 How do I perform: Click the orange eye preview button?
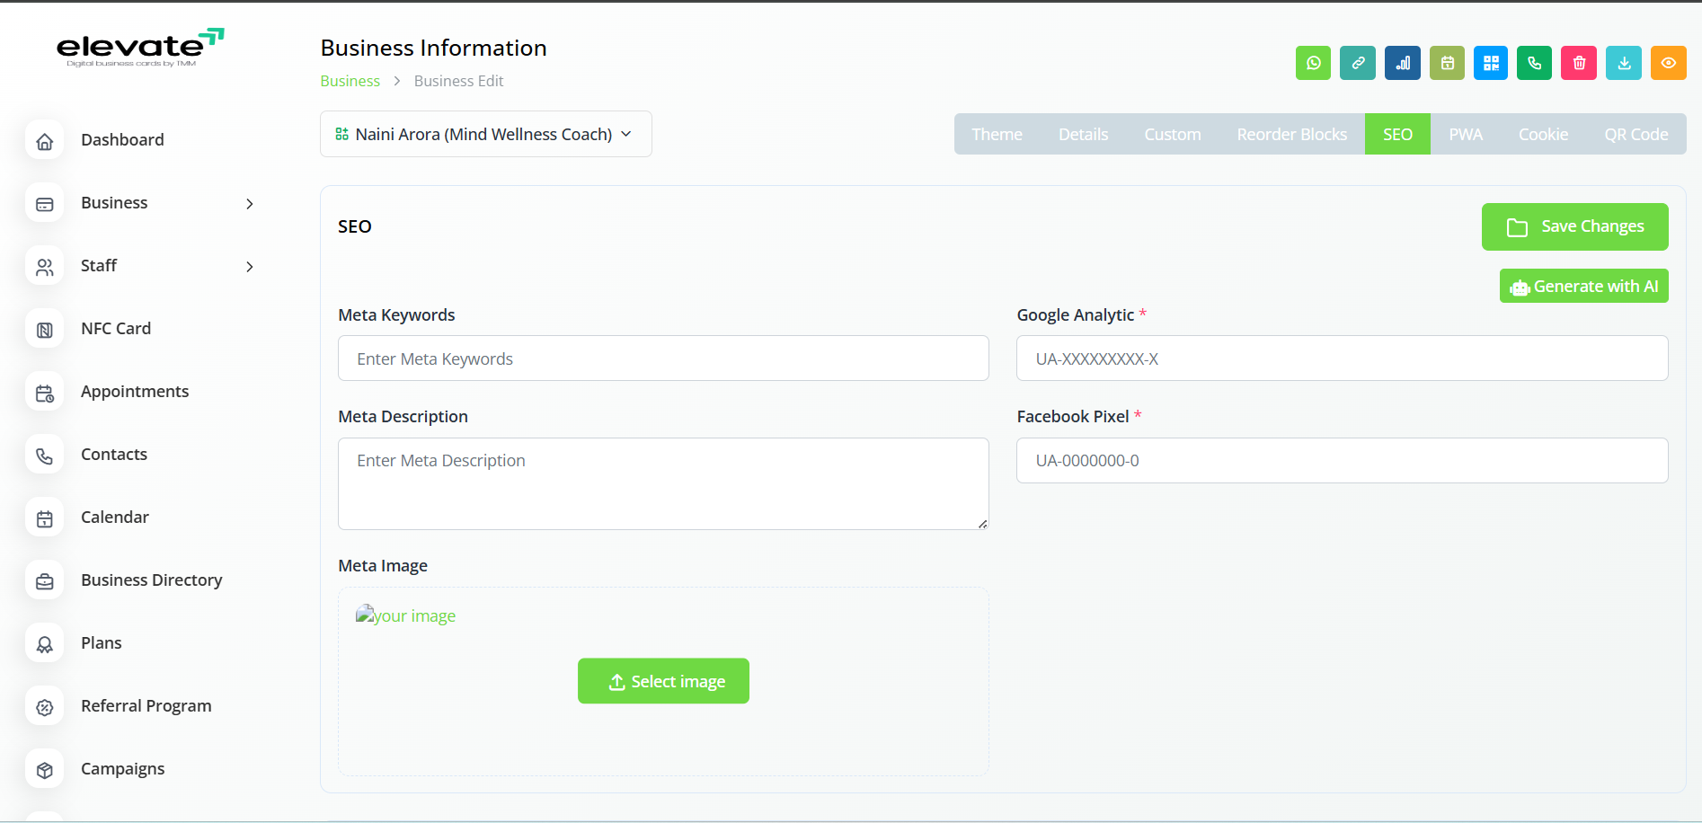tap(1668, 63)
